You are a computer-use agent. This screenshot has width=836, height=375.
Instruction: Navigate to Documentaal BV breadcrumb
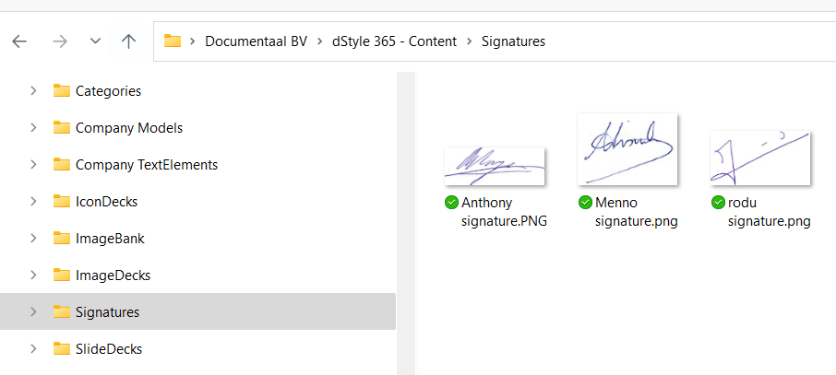click(256, 41)
